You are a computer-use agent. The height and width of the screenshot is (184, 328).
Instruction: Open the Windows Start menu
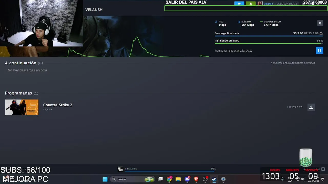click(105, 179)
